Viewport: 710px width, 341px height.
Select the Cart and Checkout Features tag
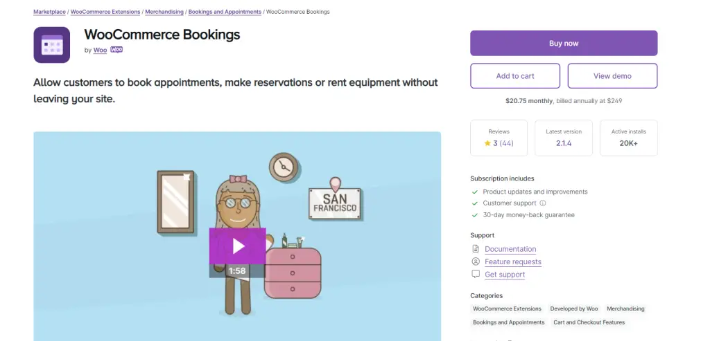[589, 322]
